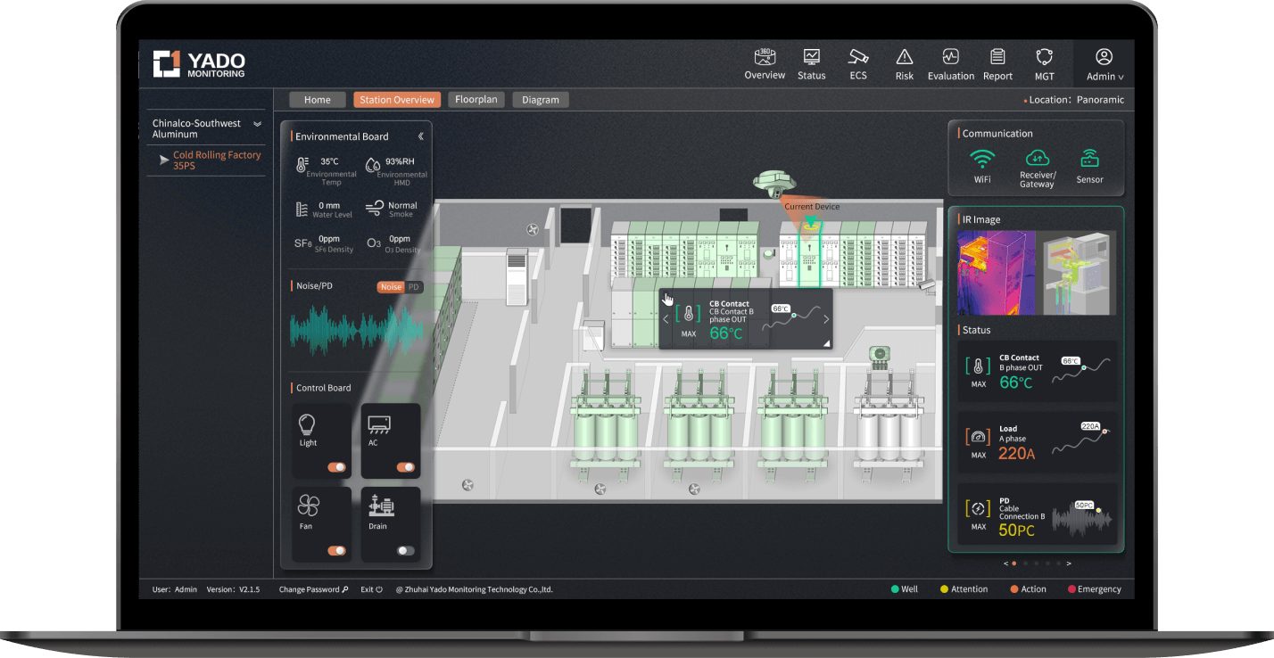Viewport: 1274px width, 658px height.
Task: Go to previous Status page arrow
Action: click(x=1005, y=563)
